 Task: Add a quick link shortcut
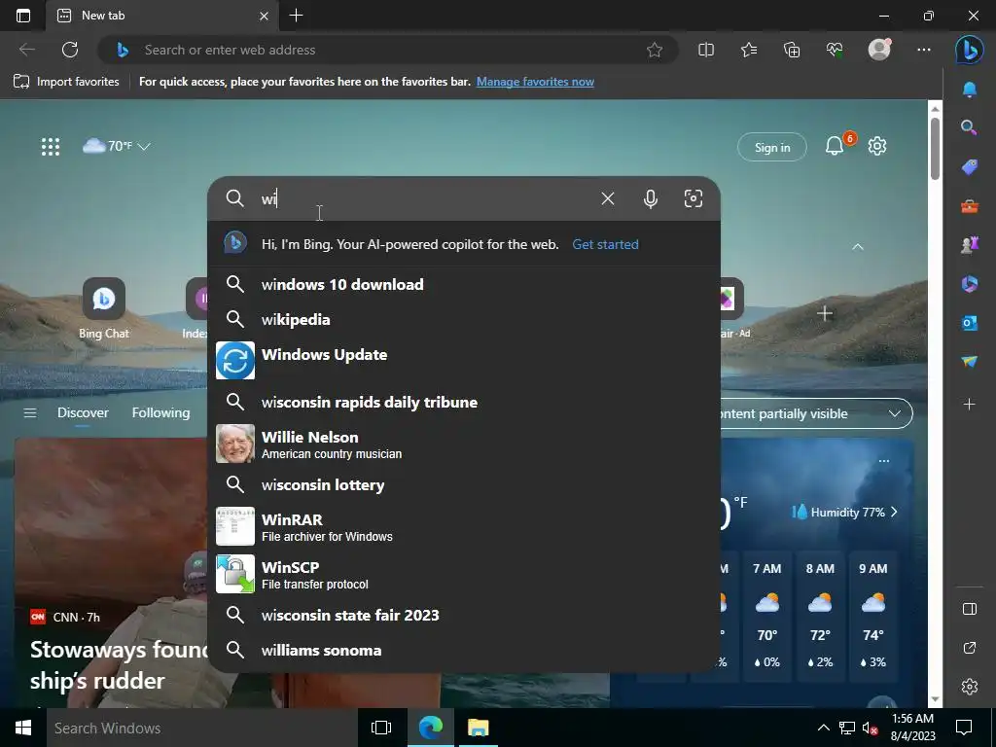[825, 313]
